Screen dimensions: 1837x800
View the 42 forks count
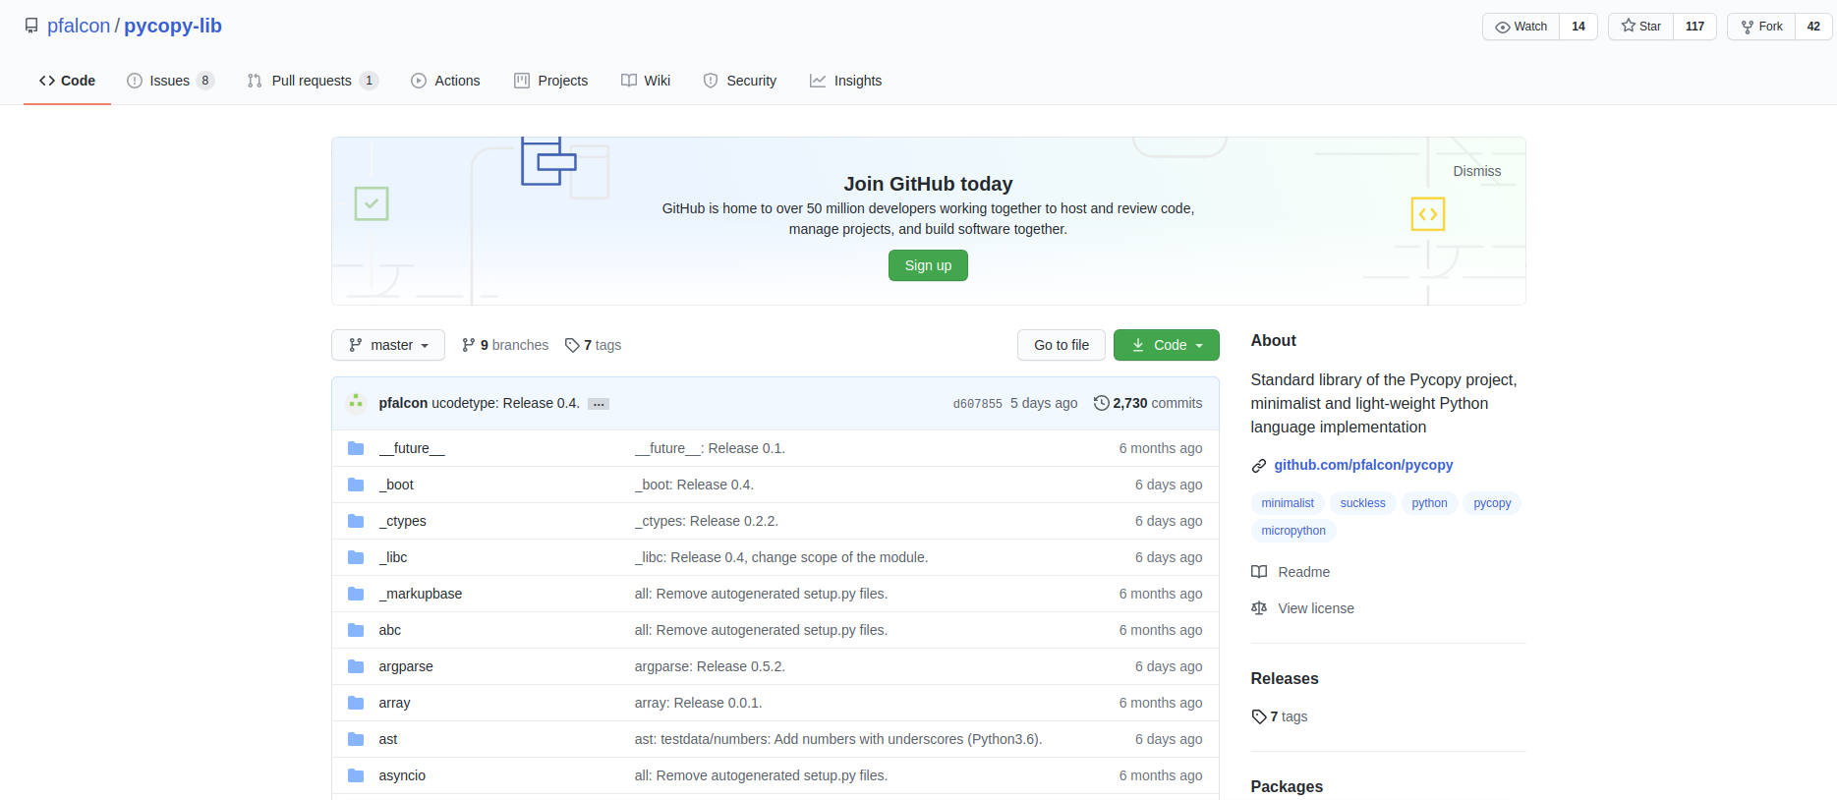pyautogui.click(x=1813, y=27)
